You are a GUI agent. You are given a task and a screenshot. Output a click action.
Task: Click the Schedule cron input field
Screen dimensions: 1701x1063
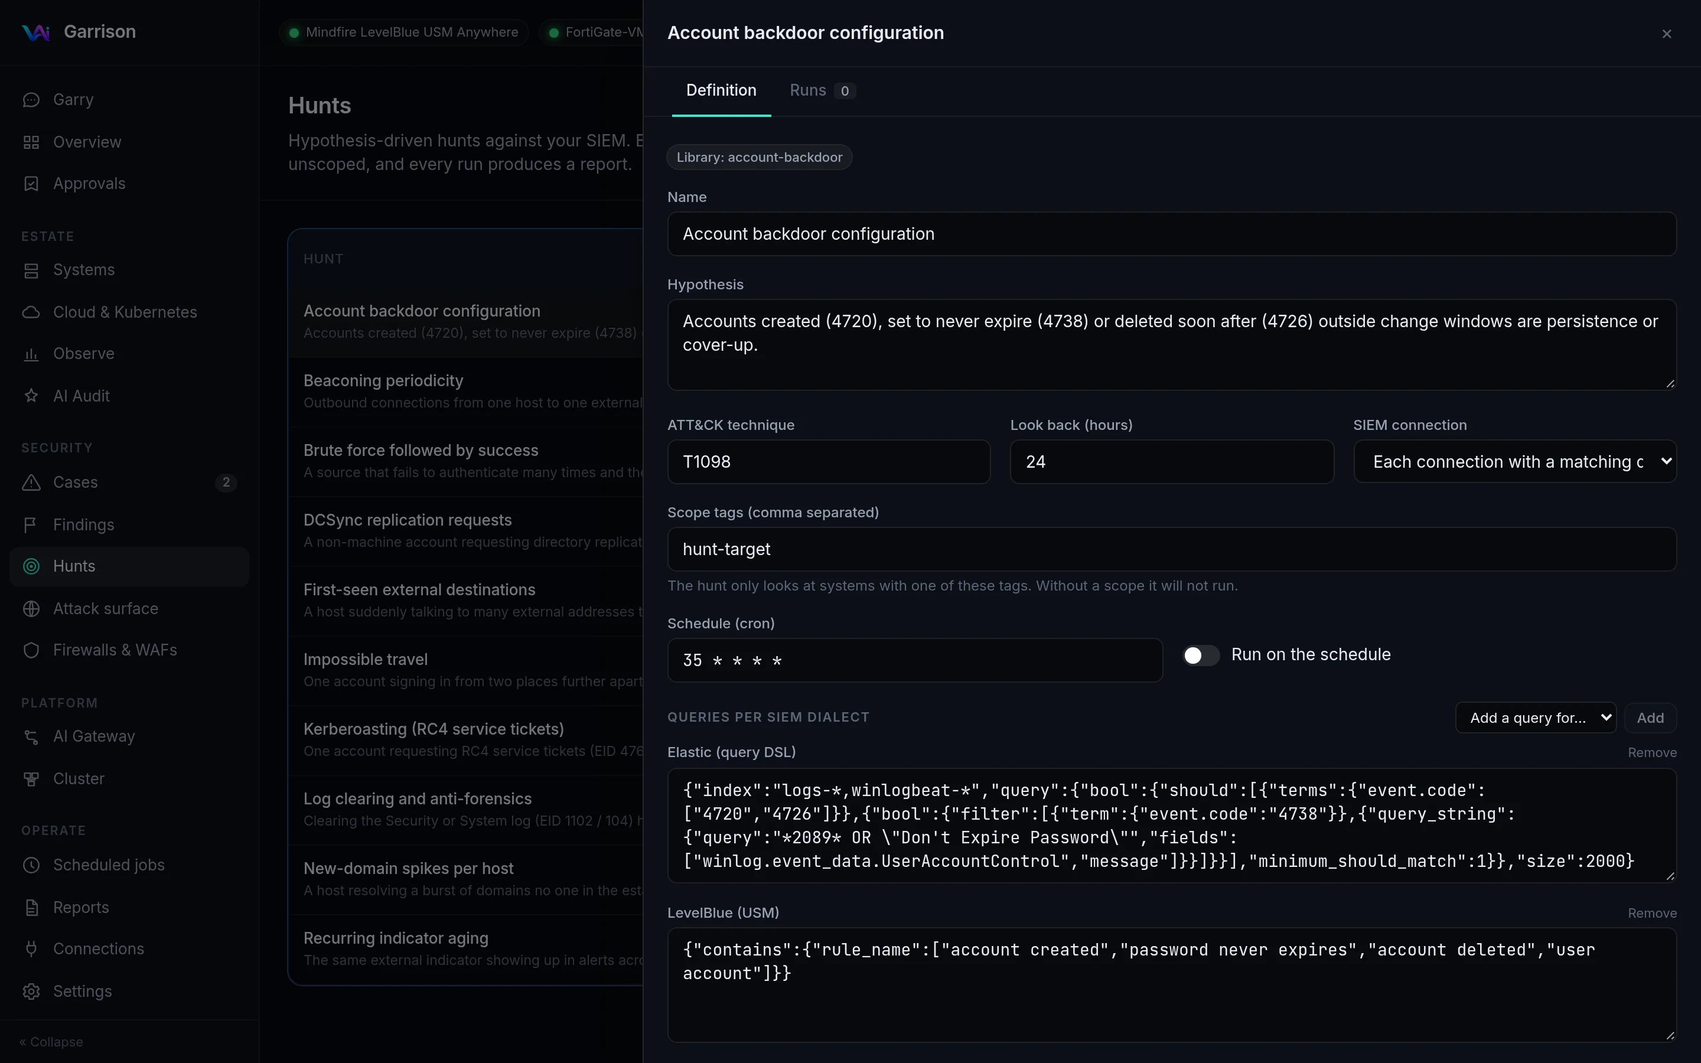tap(914, 660)
